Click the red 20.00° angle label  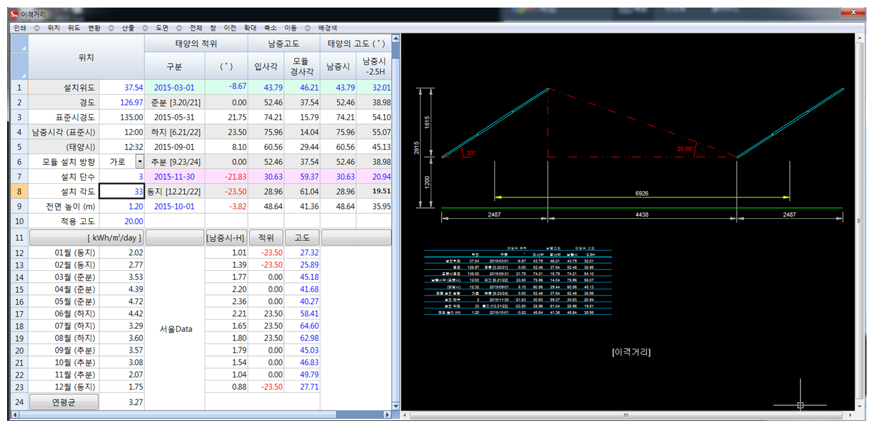click(685, 149)
